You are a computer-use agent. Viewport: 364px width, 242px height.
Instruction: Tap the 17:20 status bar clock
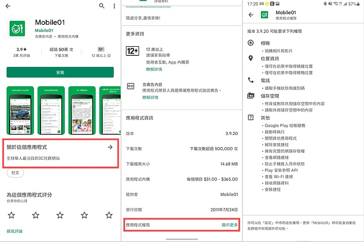pos(253,4)
